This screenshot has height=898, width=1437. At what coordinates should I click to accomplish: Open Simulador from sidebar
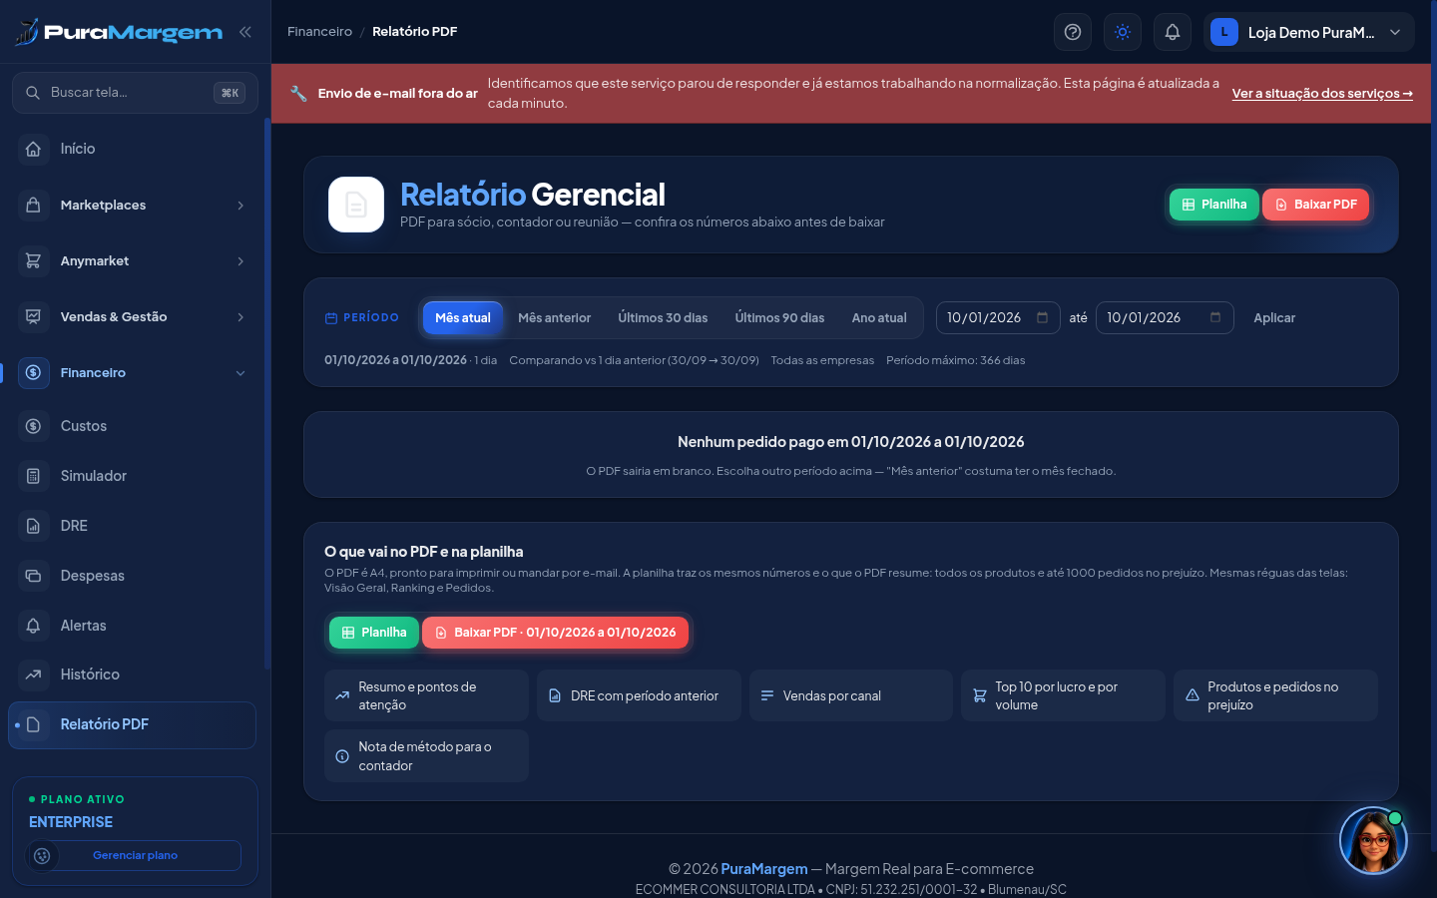coord(133,476)
